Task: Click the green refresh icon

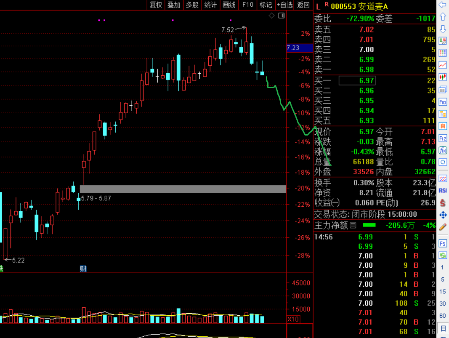Action: point(443,255)
